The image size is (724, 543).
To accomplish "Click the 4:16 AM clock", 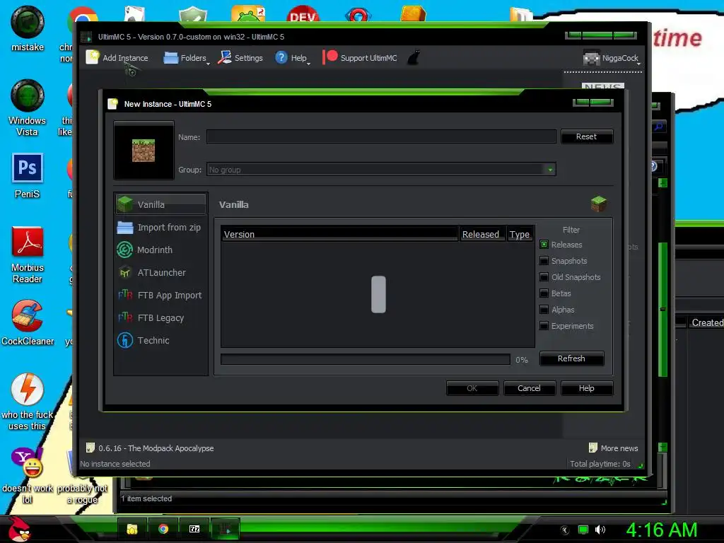I will pos(662,530).
